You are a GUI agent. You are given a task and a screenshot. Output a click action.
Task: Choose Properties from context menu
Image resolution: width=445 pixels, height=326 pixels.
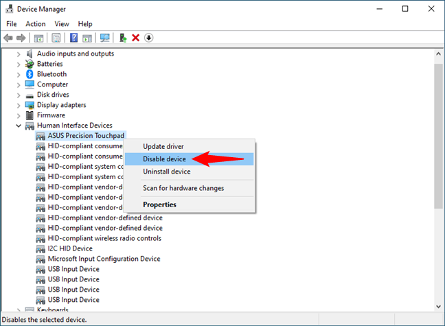point(190,205)
